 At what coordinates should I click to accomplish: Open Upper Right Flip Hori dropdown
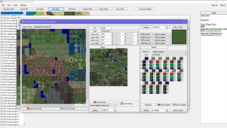click(x=147, y=37)
